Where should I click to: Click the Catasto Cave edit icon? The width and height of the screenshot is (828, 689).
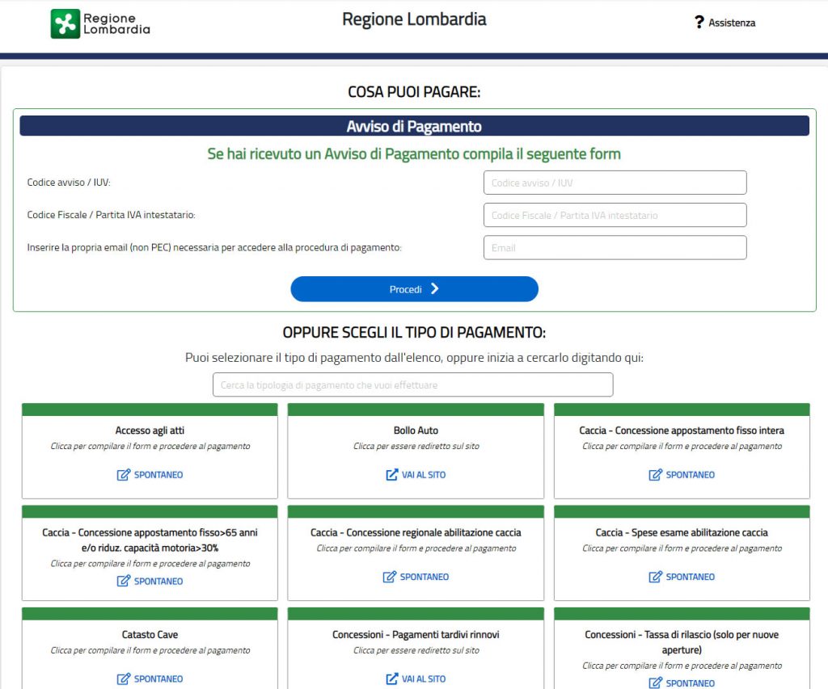point(123,678)
